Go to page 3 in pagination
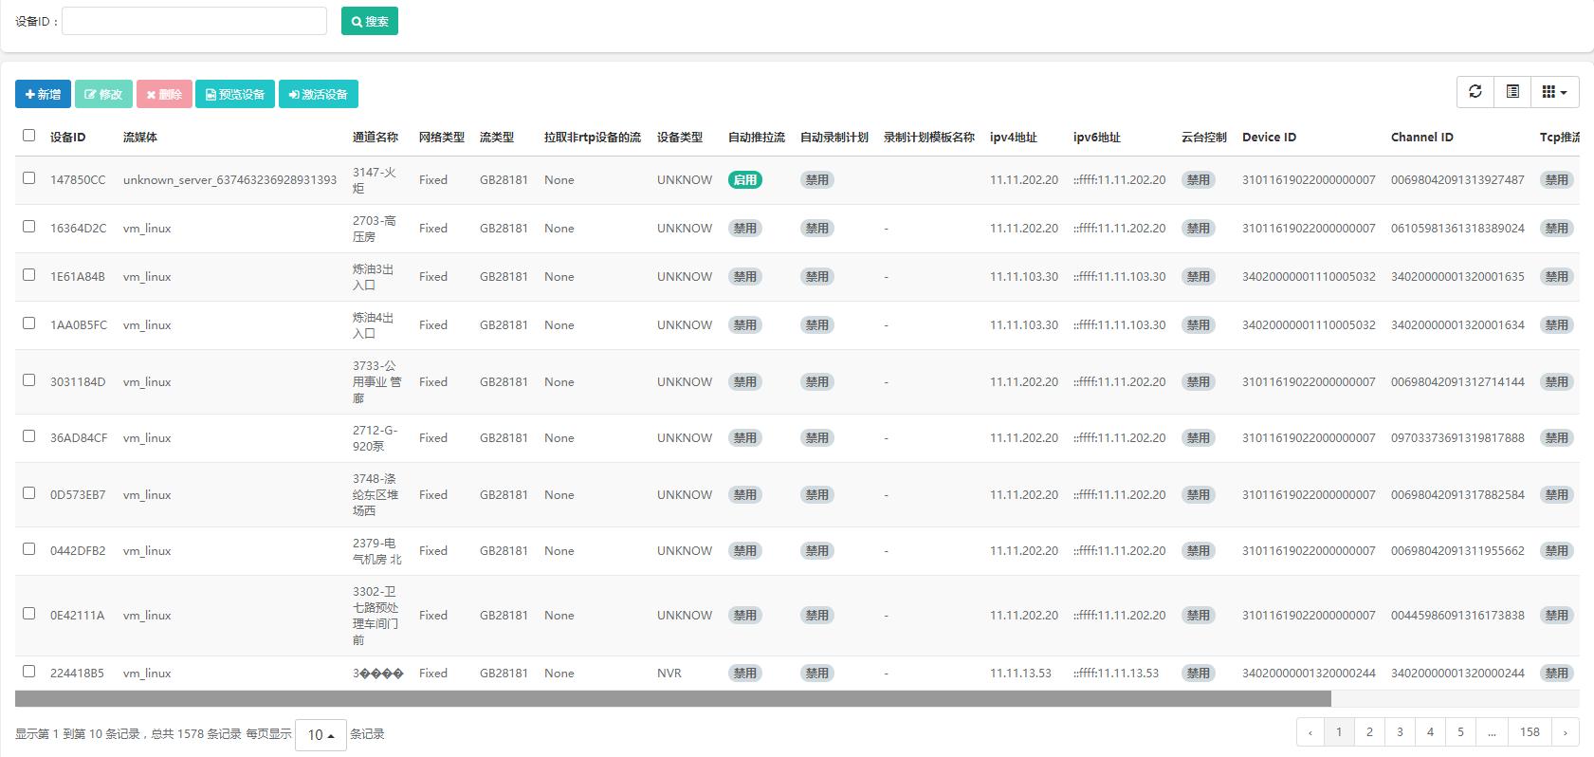 click(x=1400, y=731)
